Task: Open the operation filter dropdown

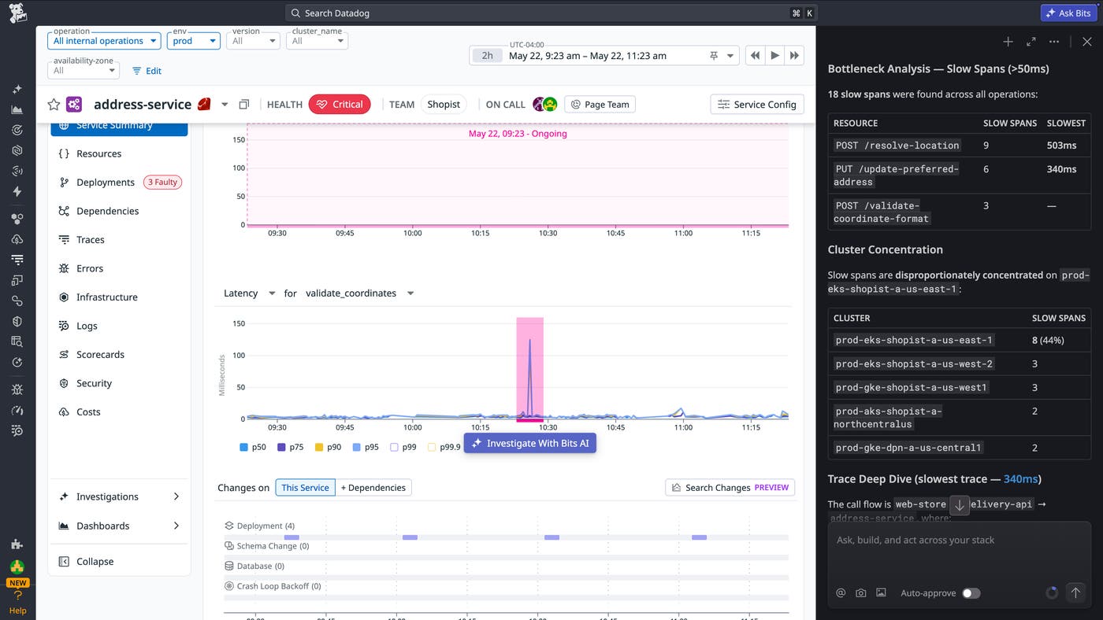Action: pos(104,41)
